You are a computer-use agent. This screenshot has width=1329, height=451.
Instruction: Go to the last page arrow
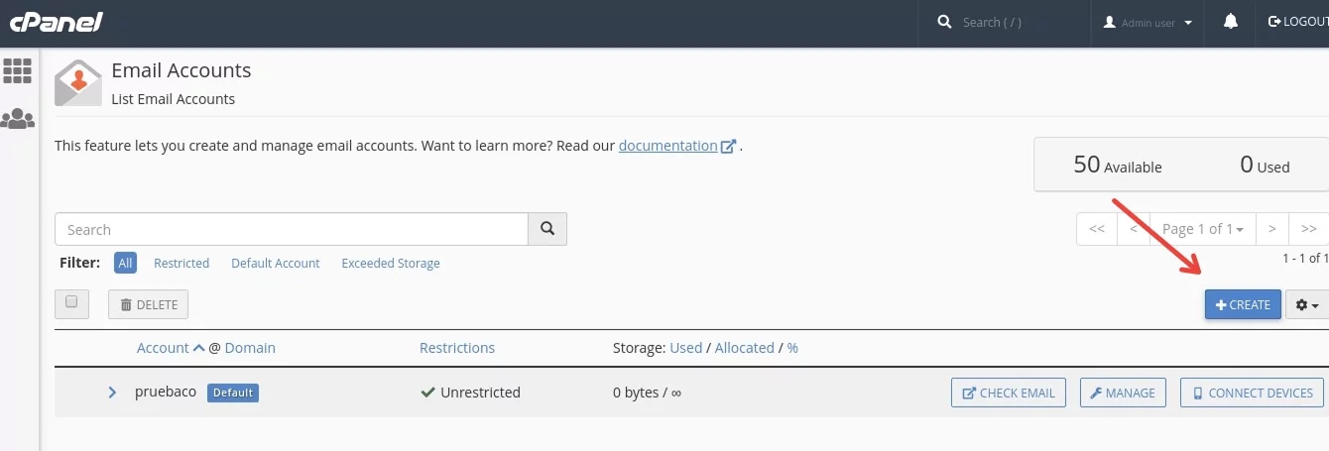tap(1308, 229)
